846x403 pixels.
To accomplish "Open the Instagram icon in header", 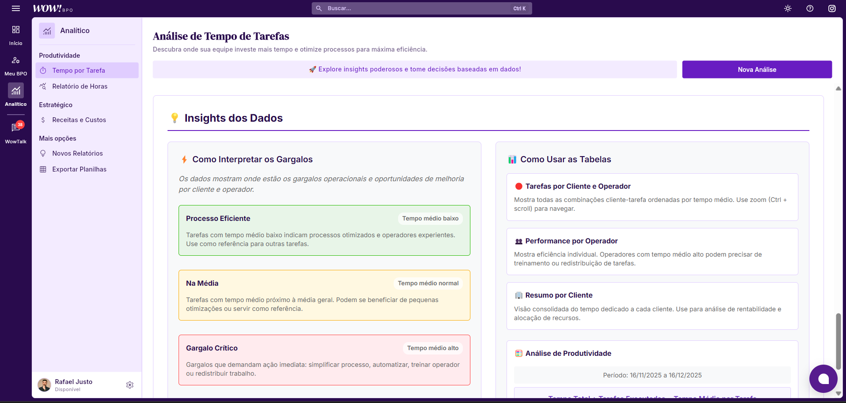I will coord(832,8).
